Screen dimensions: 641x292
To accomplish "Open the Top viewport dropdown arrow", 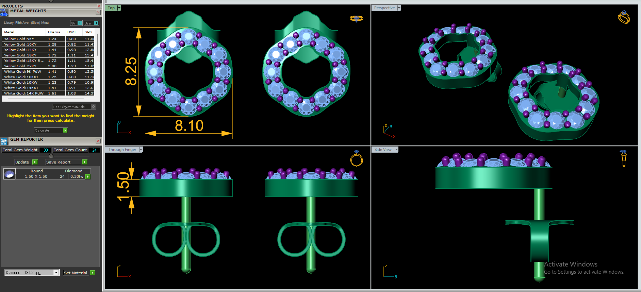I will (119, 8).
